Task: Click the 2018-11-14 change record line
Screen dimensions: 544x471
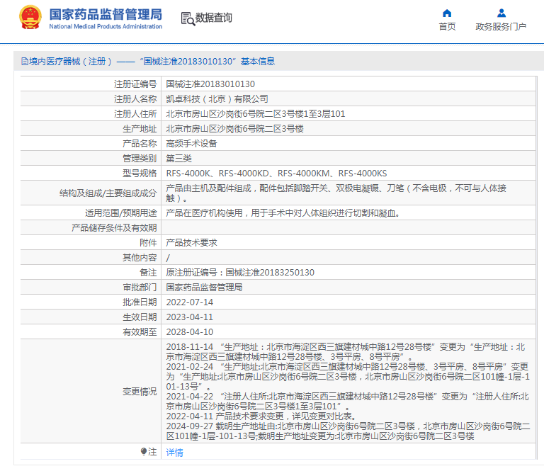Action: coord(346,352)
